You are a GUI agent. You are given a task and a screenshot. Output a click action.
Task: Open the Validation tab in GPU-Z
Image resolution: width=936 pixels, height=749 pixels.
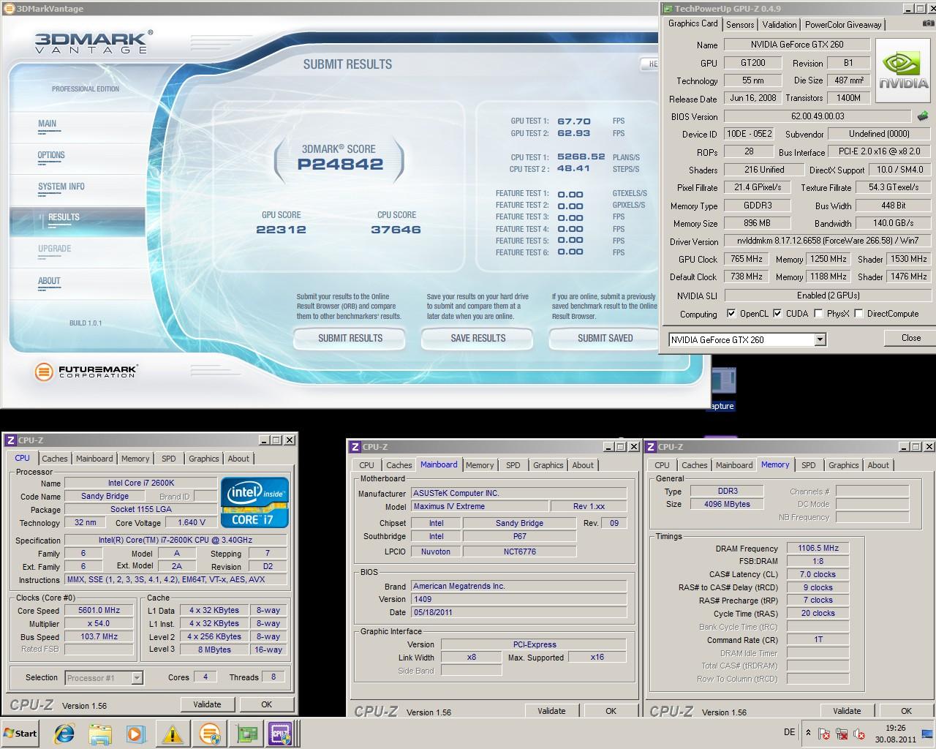[779, 24]
